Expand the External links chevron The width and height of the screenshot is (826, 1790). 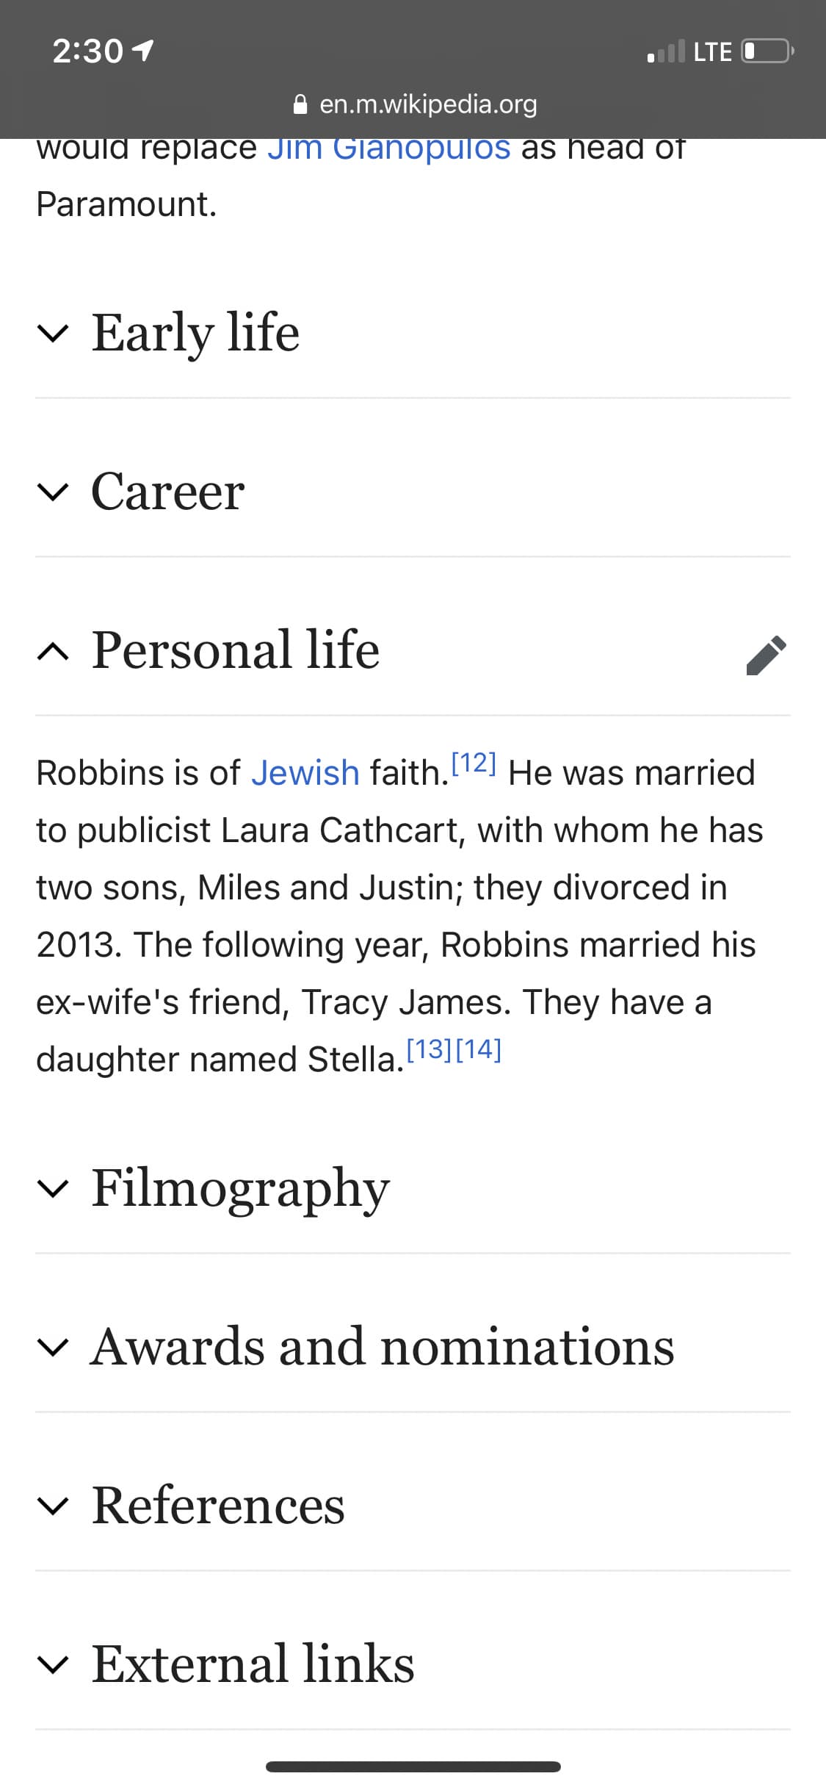tap(52, 1664)
